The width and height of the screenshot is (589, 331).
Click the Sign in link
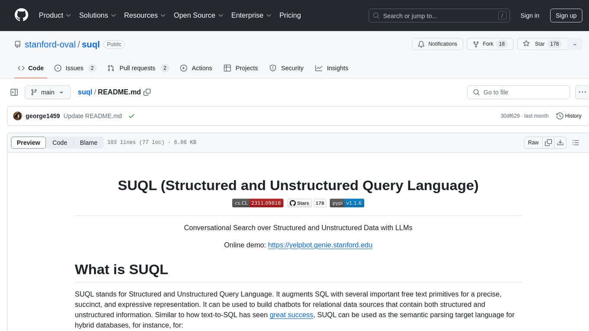pos(530,16)
